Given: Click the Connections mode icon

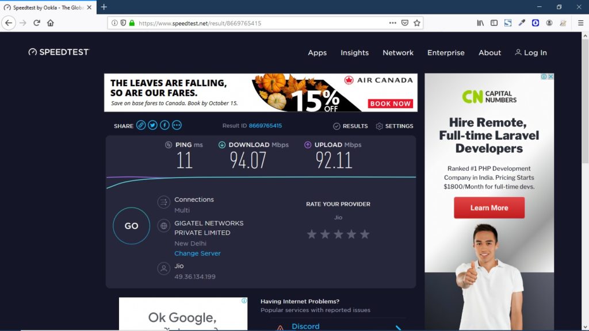Looking at the screenshot, I should [x=163, y=202].
